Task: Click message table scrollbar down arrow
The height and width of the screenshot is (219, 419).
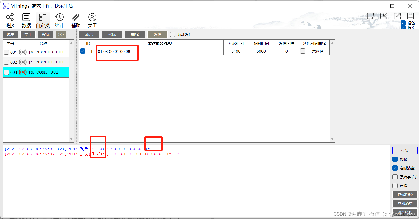Action: point(332,139)
